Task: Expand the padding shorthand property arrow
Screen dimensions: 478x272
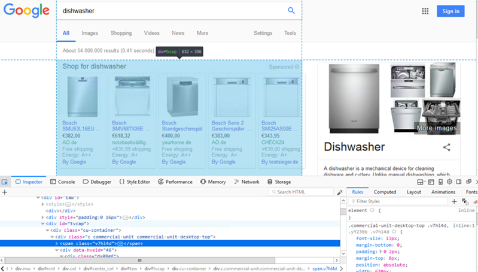Action: (x=380, y=252)
